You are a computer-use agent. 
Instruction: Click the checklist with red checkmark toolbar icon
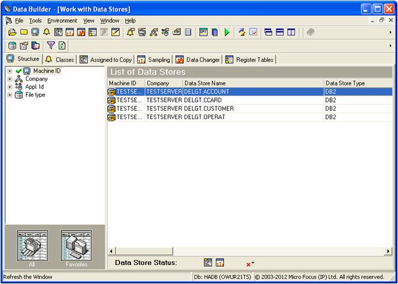click(x=253, y=32)
